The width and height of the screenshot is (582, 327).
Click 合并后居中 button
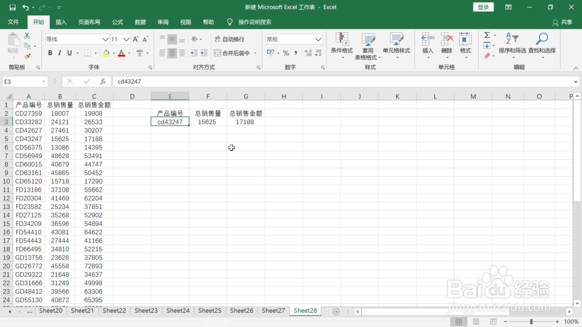pos(233,53)
